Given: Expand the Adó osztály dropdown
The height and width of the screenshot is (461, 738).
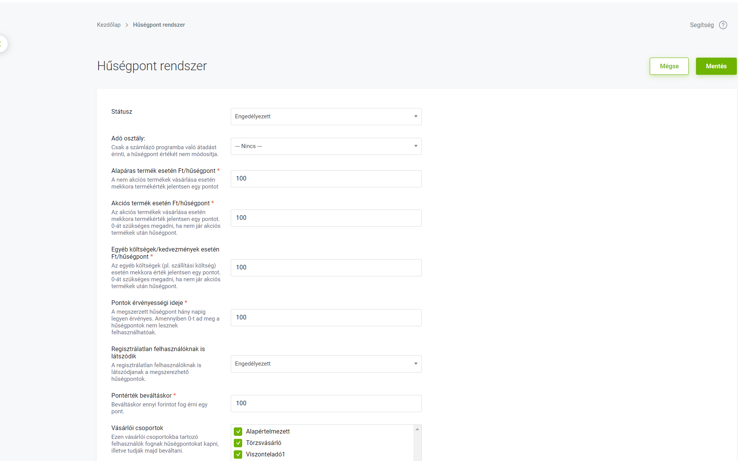Looking at the screenshot, I should (x=326, y=146).
